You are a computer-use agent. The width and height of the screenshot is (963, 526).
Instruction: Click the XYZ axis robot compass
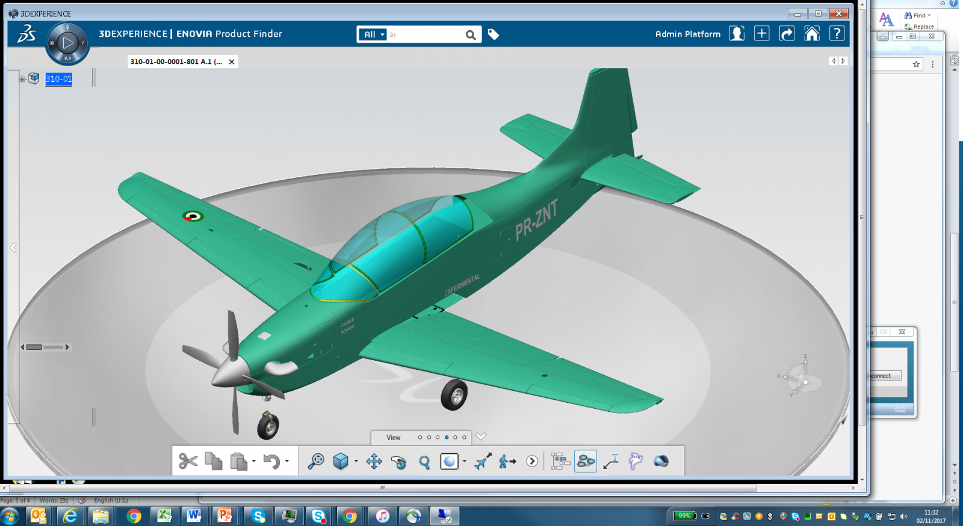pyautogui.click(x=802, y=377)
